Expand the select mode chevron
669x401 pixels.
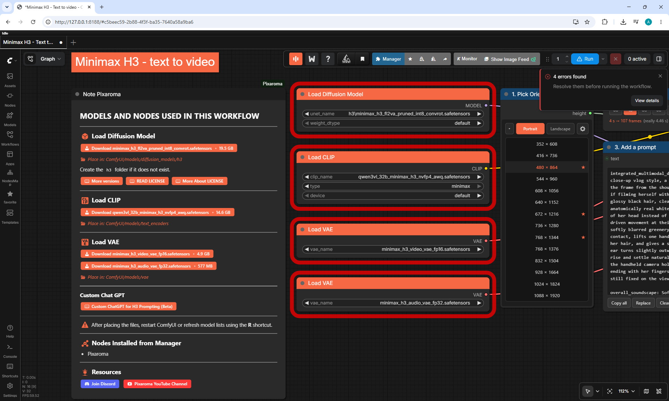598,391
